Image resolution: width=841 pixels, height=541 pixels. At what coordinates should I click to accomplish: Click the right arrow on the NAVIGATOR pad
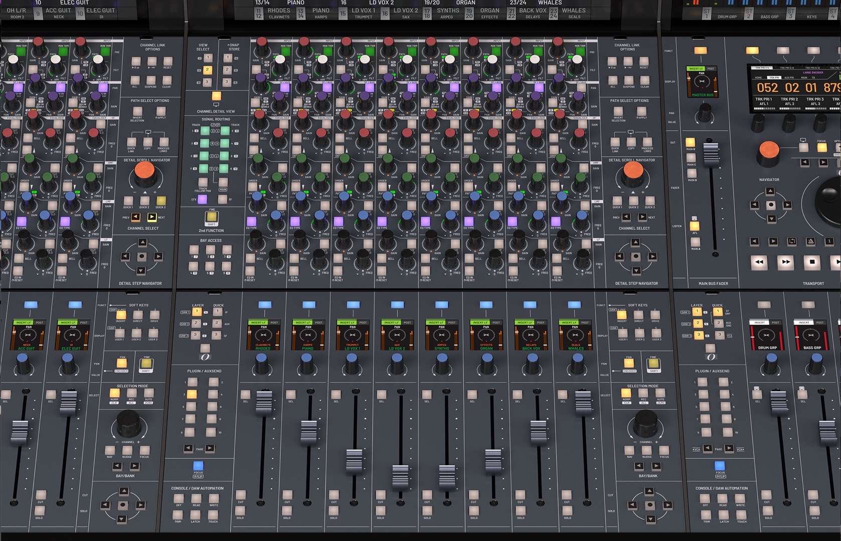click(x=787, y=205)
